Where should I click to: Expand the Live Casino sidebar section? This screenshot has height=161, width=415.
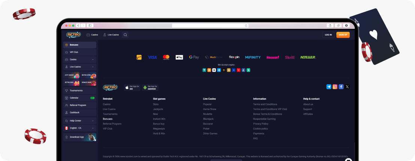80,67
